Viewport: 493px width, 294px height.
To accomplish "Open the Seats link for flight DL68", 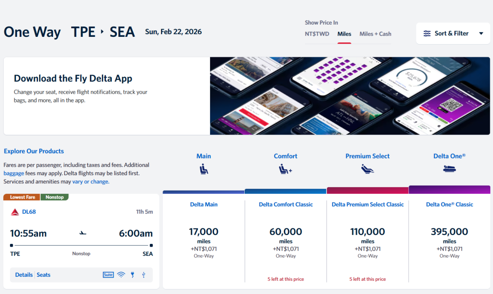I will 43,275.
